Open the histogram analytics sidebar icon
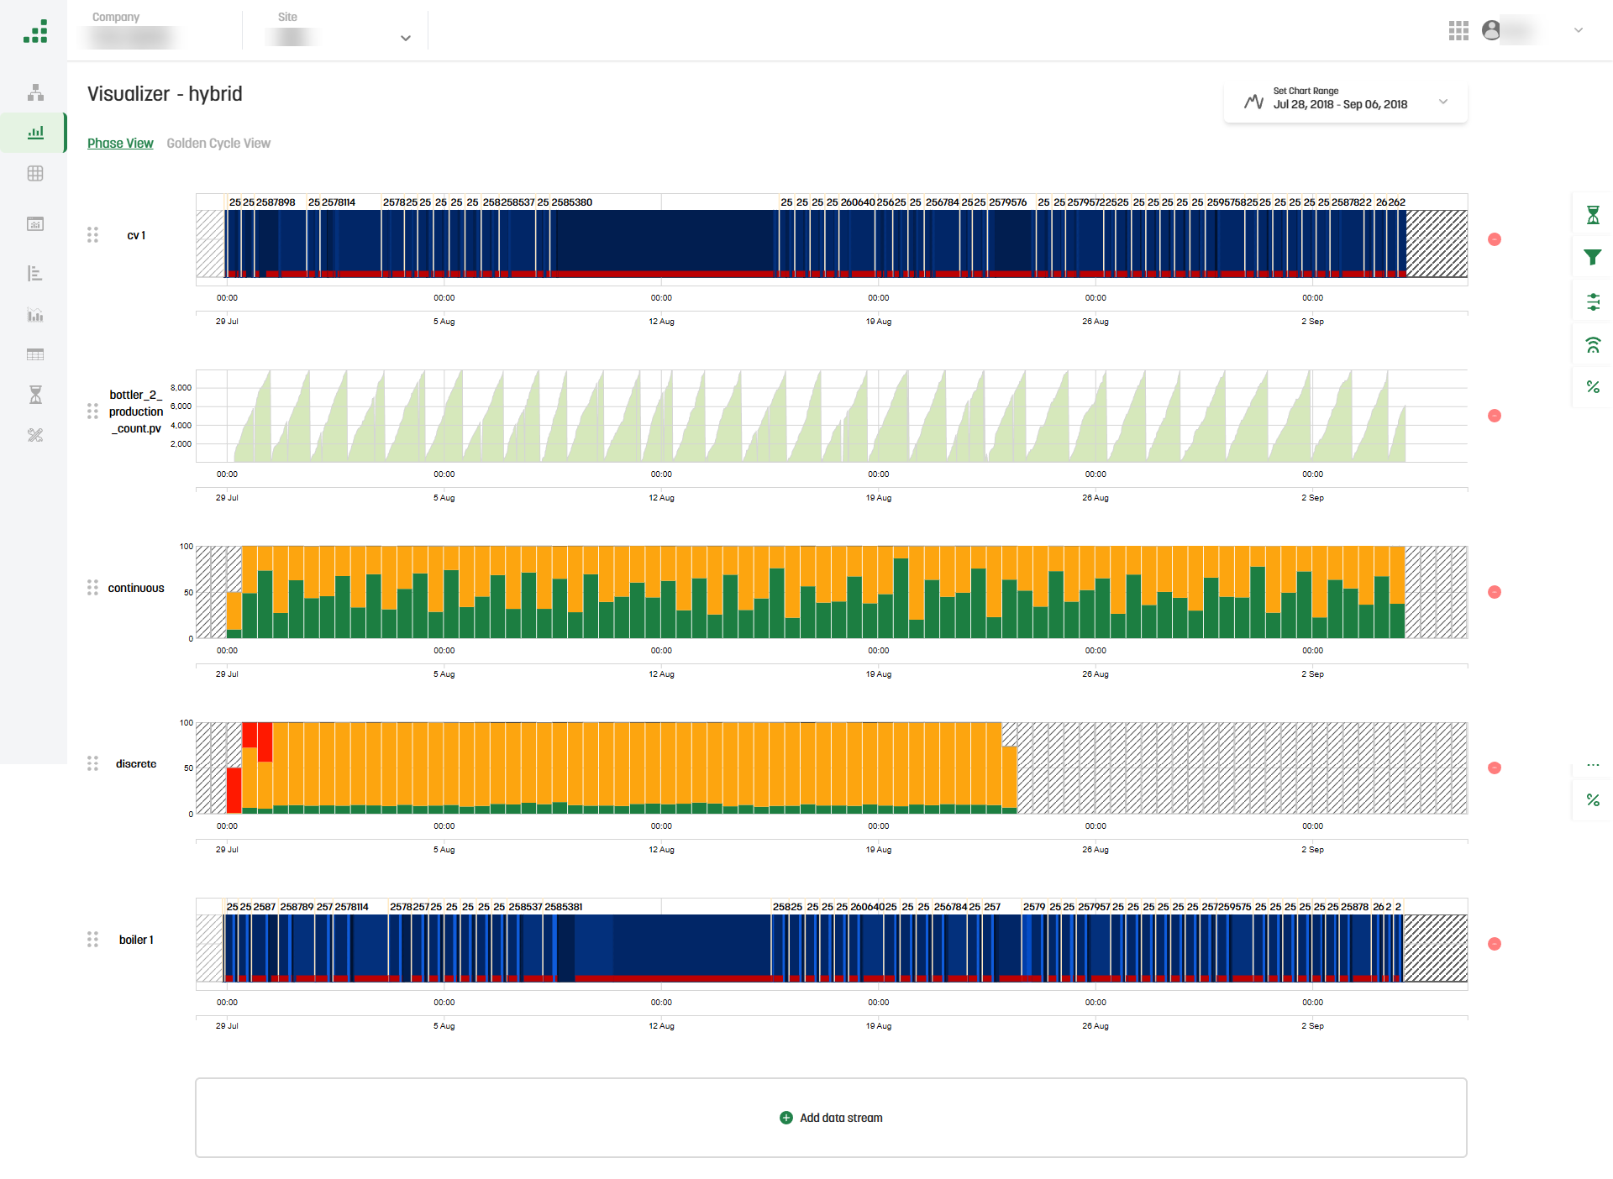 pos(35,315)
